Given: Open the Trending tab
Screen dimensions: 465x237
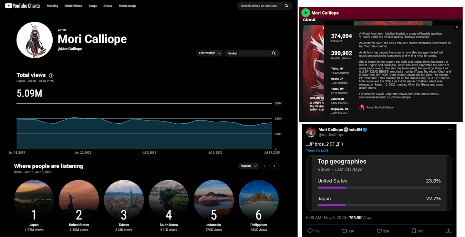Looking at the screenshot, I should point(52,6).
